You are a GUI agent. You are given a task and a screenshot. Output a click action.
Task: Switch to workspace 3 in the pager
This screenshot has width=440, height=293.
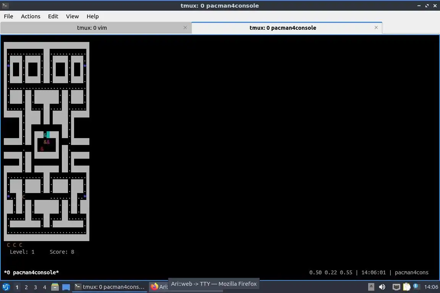click(x=36, y=287)
